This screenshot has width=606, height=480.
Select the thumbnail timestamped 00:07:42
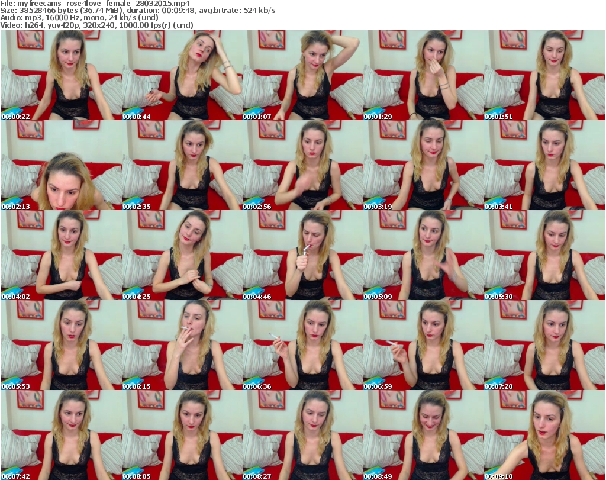tap(62, 435)
